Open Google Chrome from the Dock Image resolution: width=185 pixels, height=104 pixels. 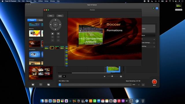click(x=54, y=101)
